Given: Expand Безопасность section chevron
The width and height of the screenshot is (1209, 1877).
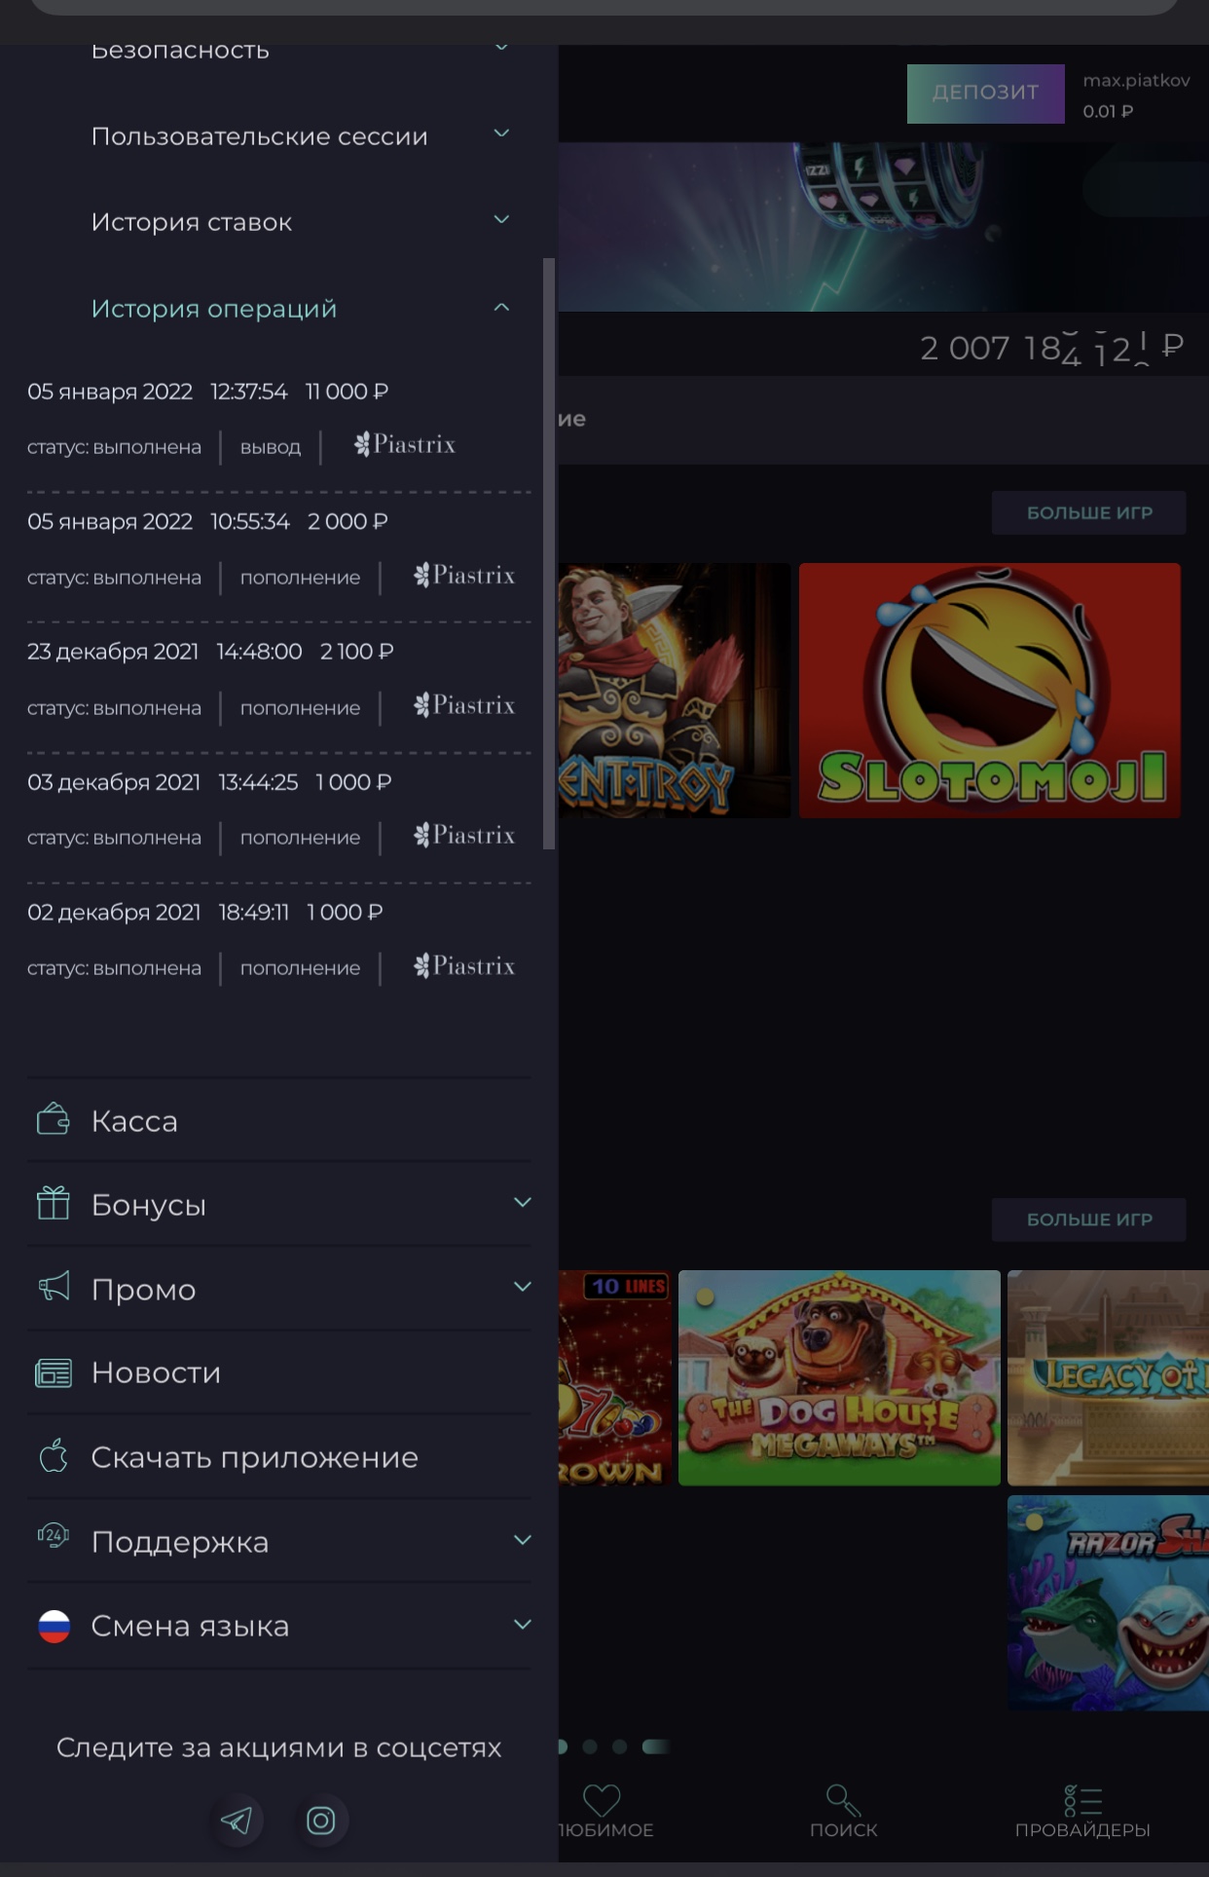Looking at the screenshot, I should click(x=501, y=47).
